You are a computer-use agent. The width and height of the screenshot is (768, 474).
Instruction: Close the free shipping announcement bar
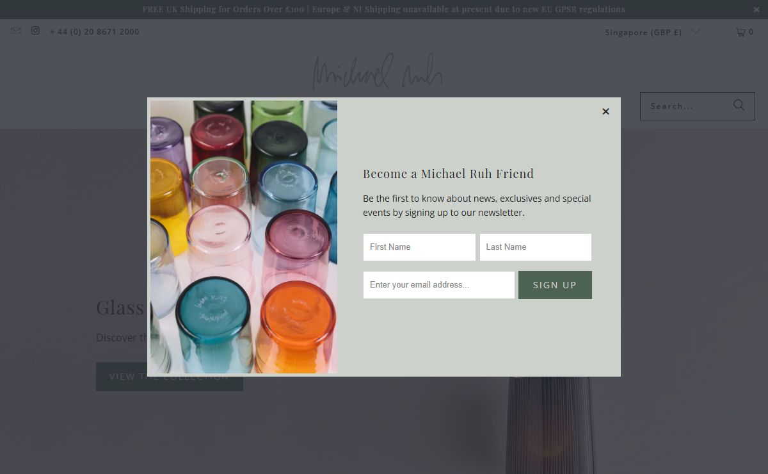click(756, 10)
